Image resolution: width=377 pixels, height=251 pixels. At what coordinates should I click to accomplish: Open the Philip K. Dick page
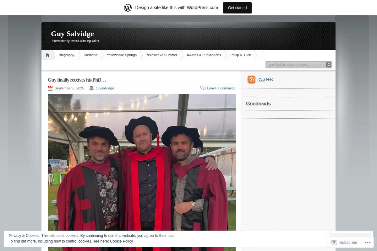240,55
